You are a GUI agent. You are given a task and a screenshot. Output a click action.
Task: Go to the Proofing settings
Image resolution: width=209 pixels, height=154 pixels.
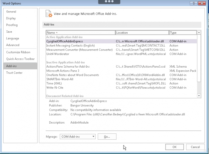coord(12,25)
